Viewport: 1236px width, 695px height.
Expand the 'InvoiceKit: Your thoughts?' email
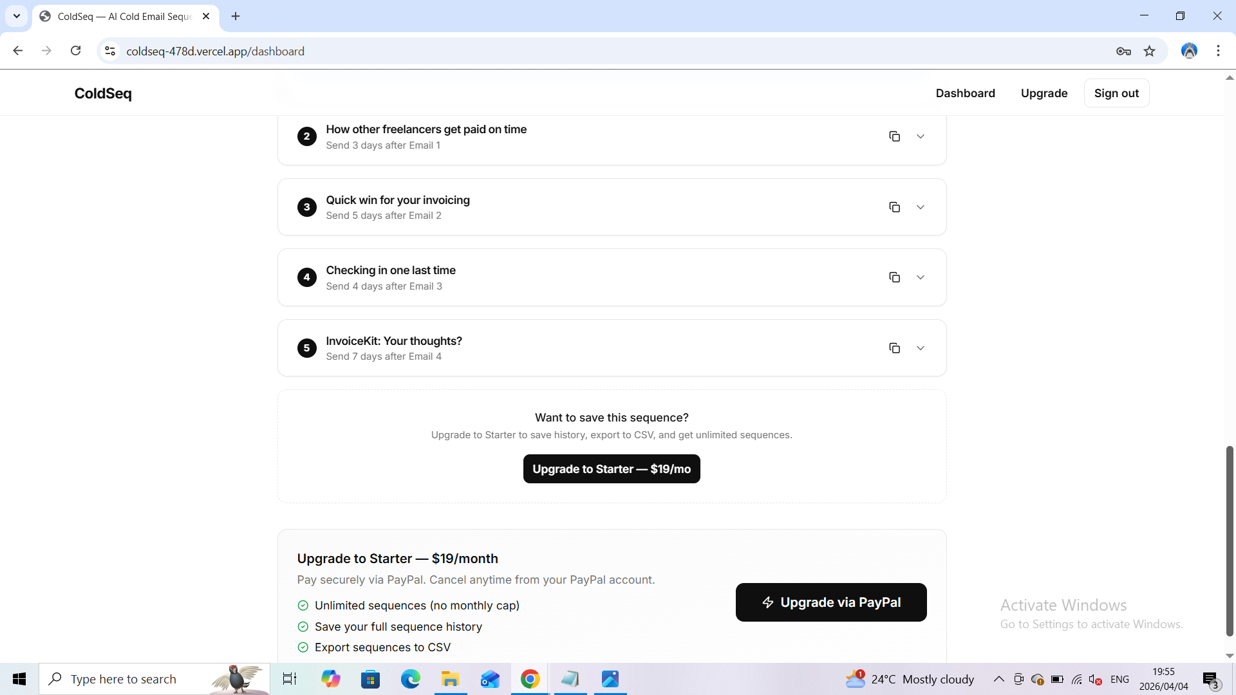[x=921, y=348]
